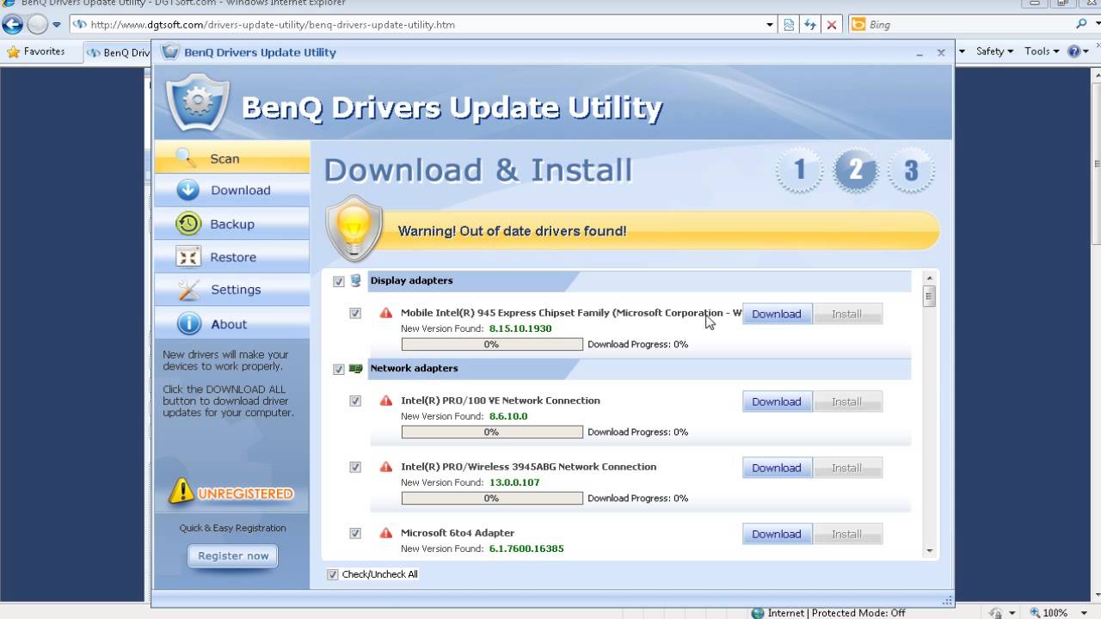Download the Mobile Intel 945 Express driver

pyautogui.click(x=777, y=314)
